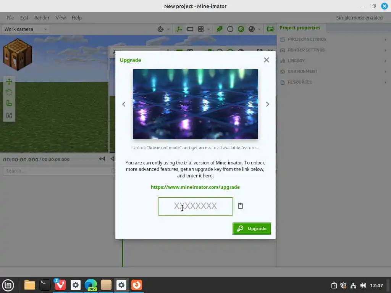Viewport: 391px width, 293px height.
Task: Open the Edit menu
Action: pos(24,18)
